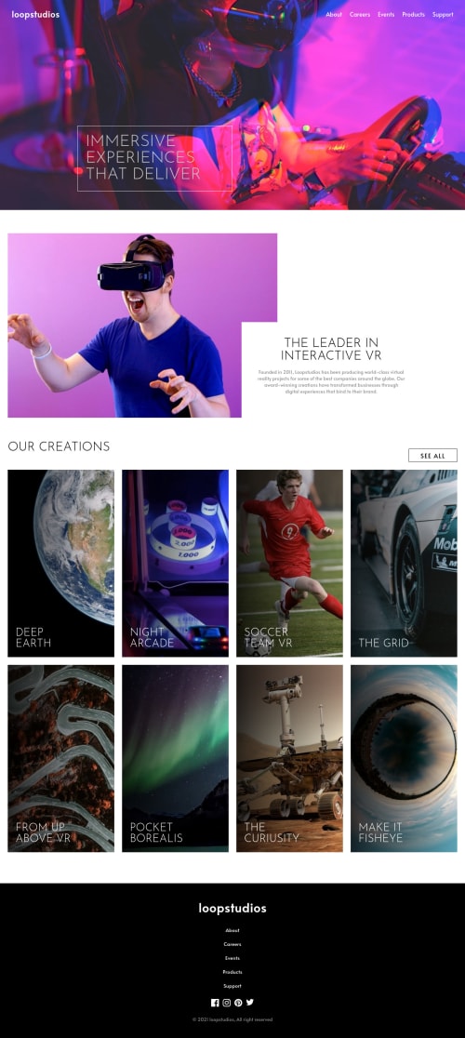Go to Events in the top navigation
The image size is (465, 1038).
(x=386, y=15)
